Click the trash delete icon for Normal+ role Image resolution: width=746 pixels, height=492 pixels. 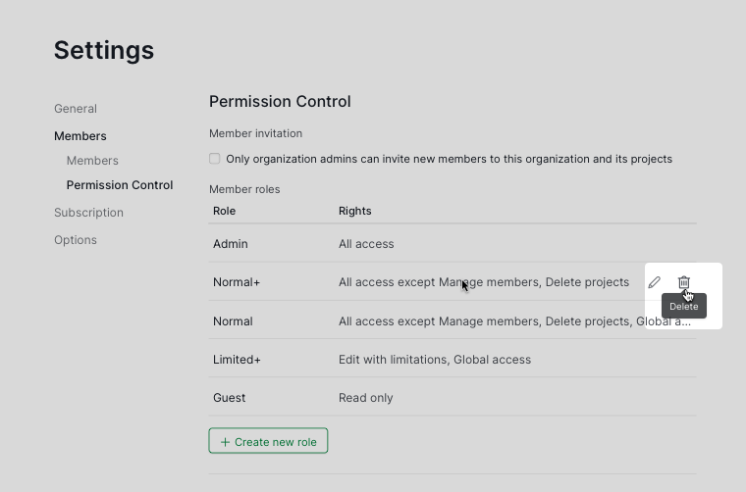[684, 282]
